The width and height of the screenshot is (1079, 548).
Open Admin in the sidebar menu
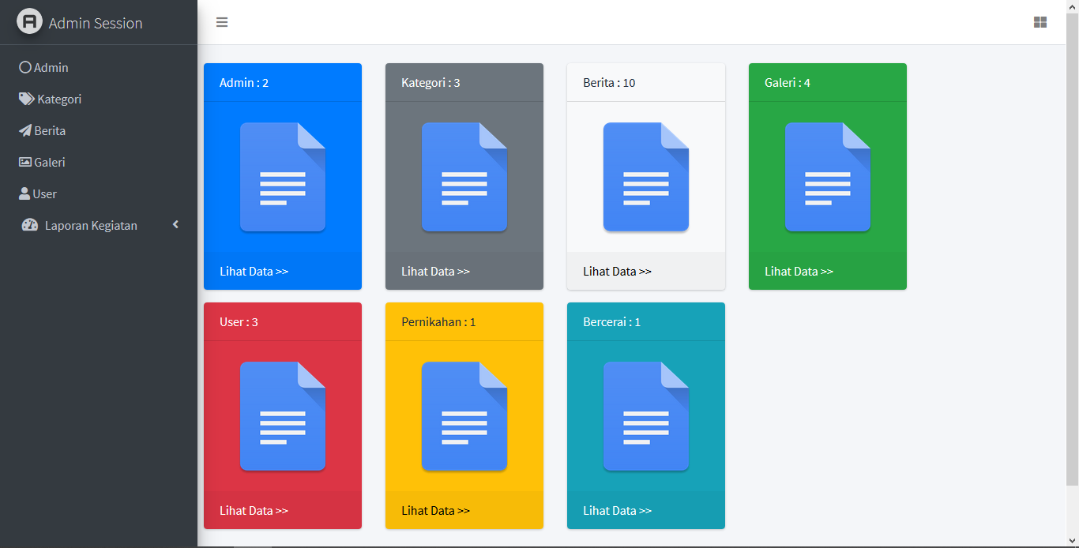coord(99,67)
